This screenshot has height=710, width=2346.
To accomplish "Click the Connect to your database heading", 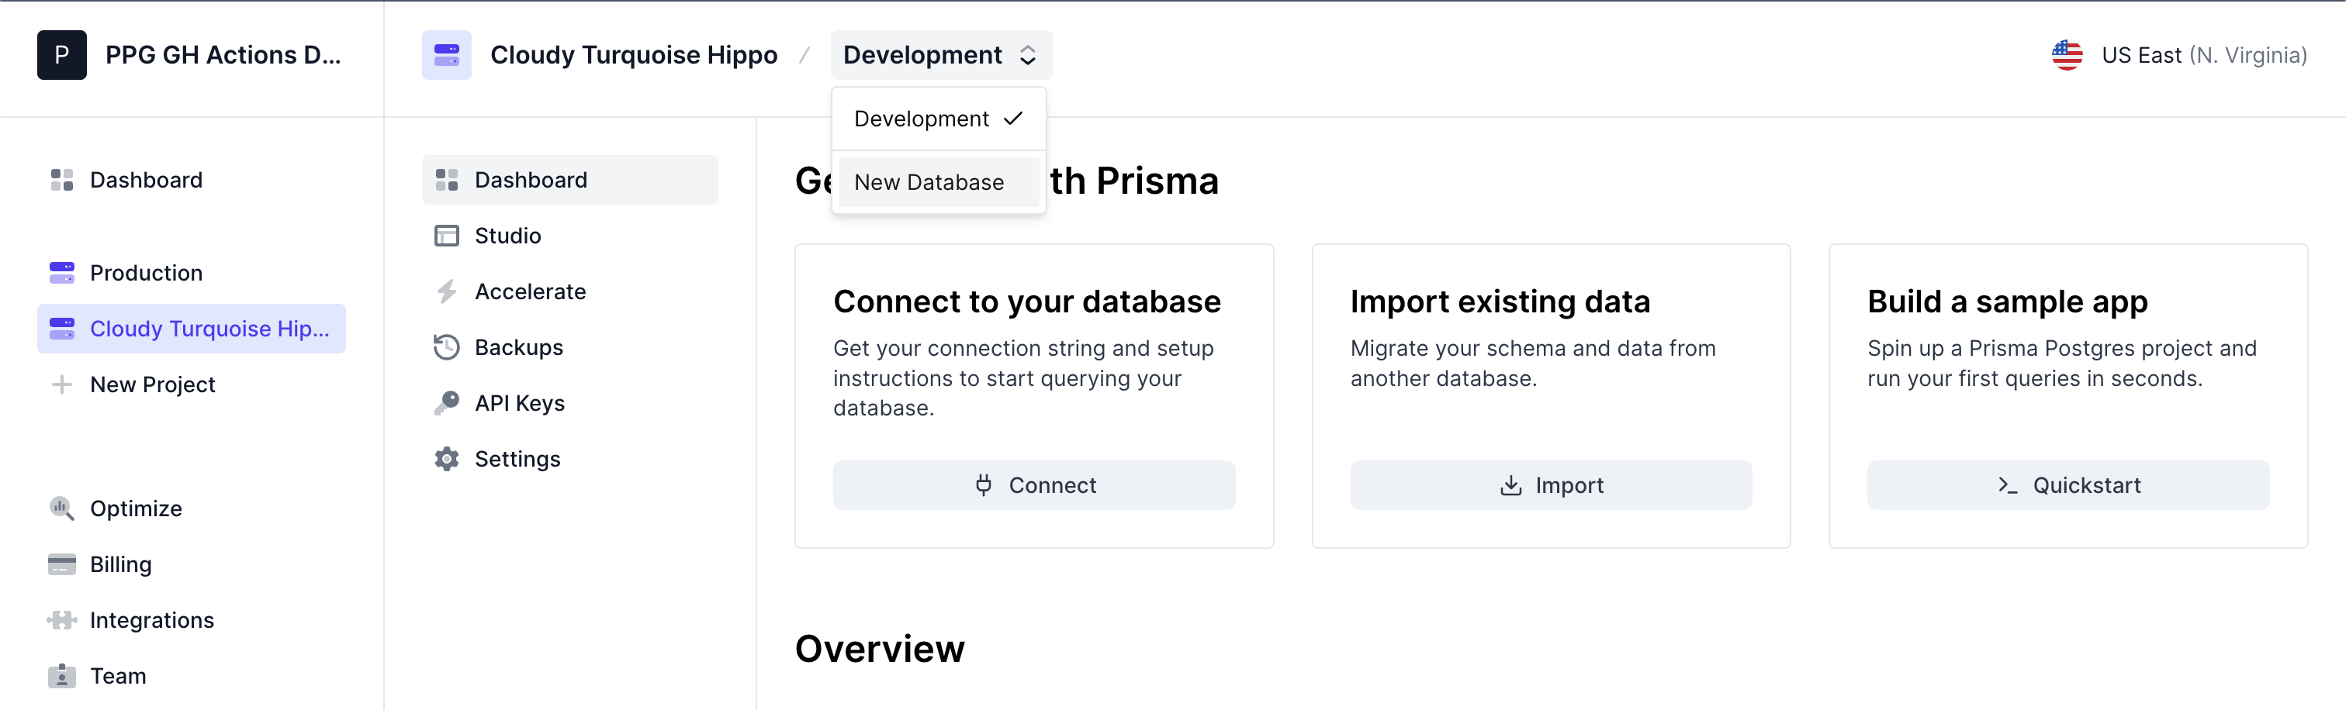I will point(1027,302).
